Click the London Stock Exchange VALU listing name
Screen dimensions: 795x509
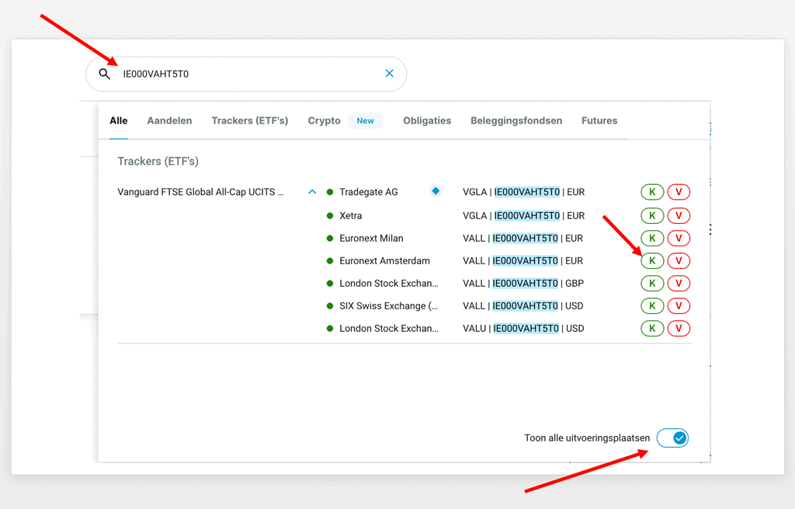[389, 329]
